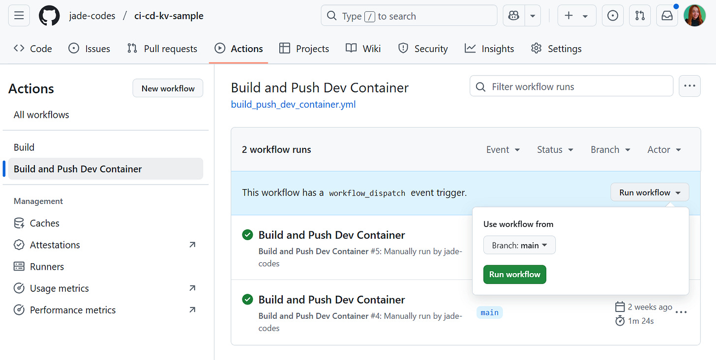Click the Attestations verified icon

[x=19, y=245]
